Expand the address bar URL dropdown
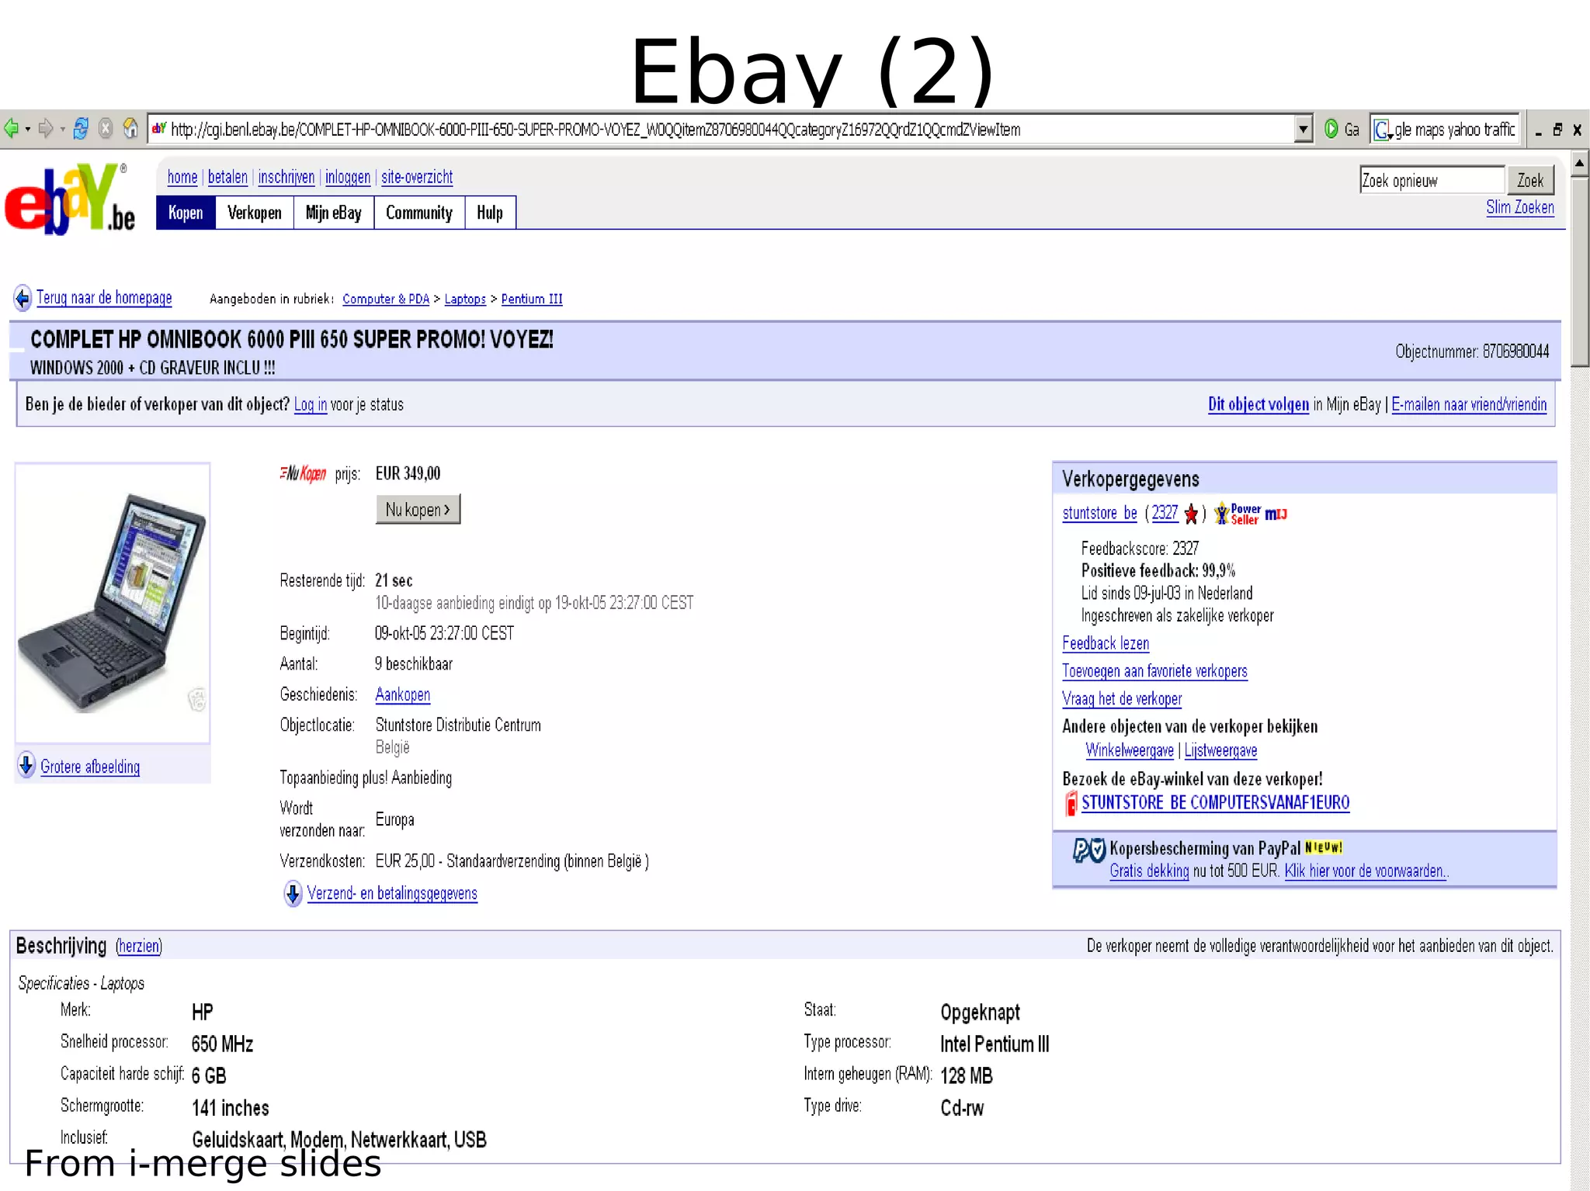The image size is (1590, 1191). (1304, 129)
